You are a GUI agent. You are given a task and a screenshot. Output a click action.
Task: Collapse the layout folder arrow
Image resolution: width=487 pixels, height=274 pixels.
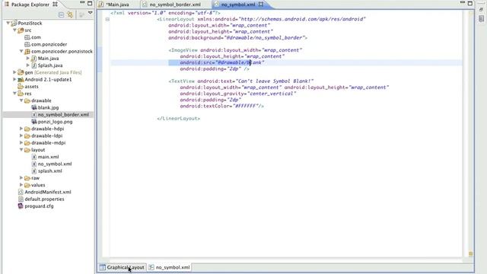(x=21, y=150)
